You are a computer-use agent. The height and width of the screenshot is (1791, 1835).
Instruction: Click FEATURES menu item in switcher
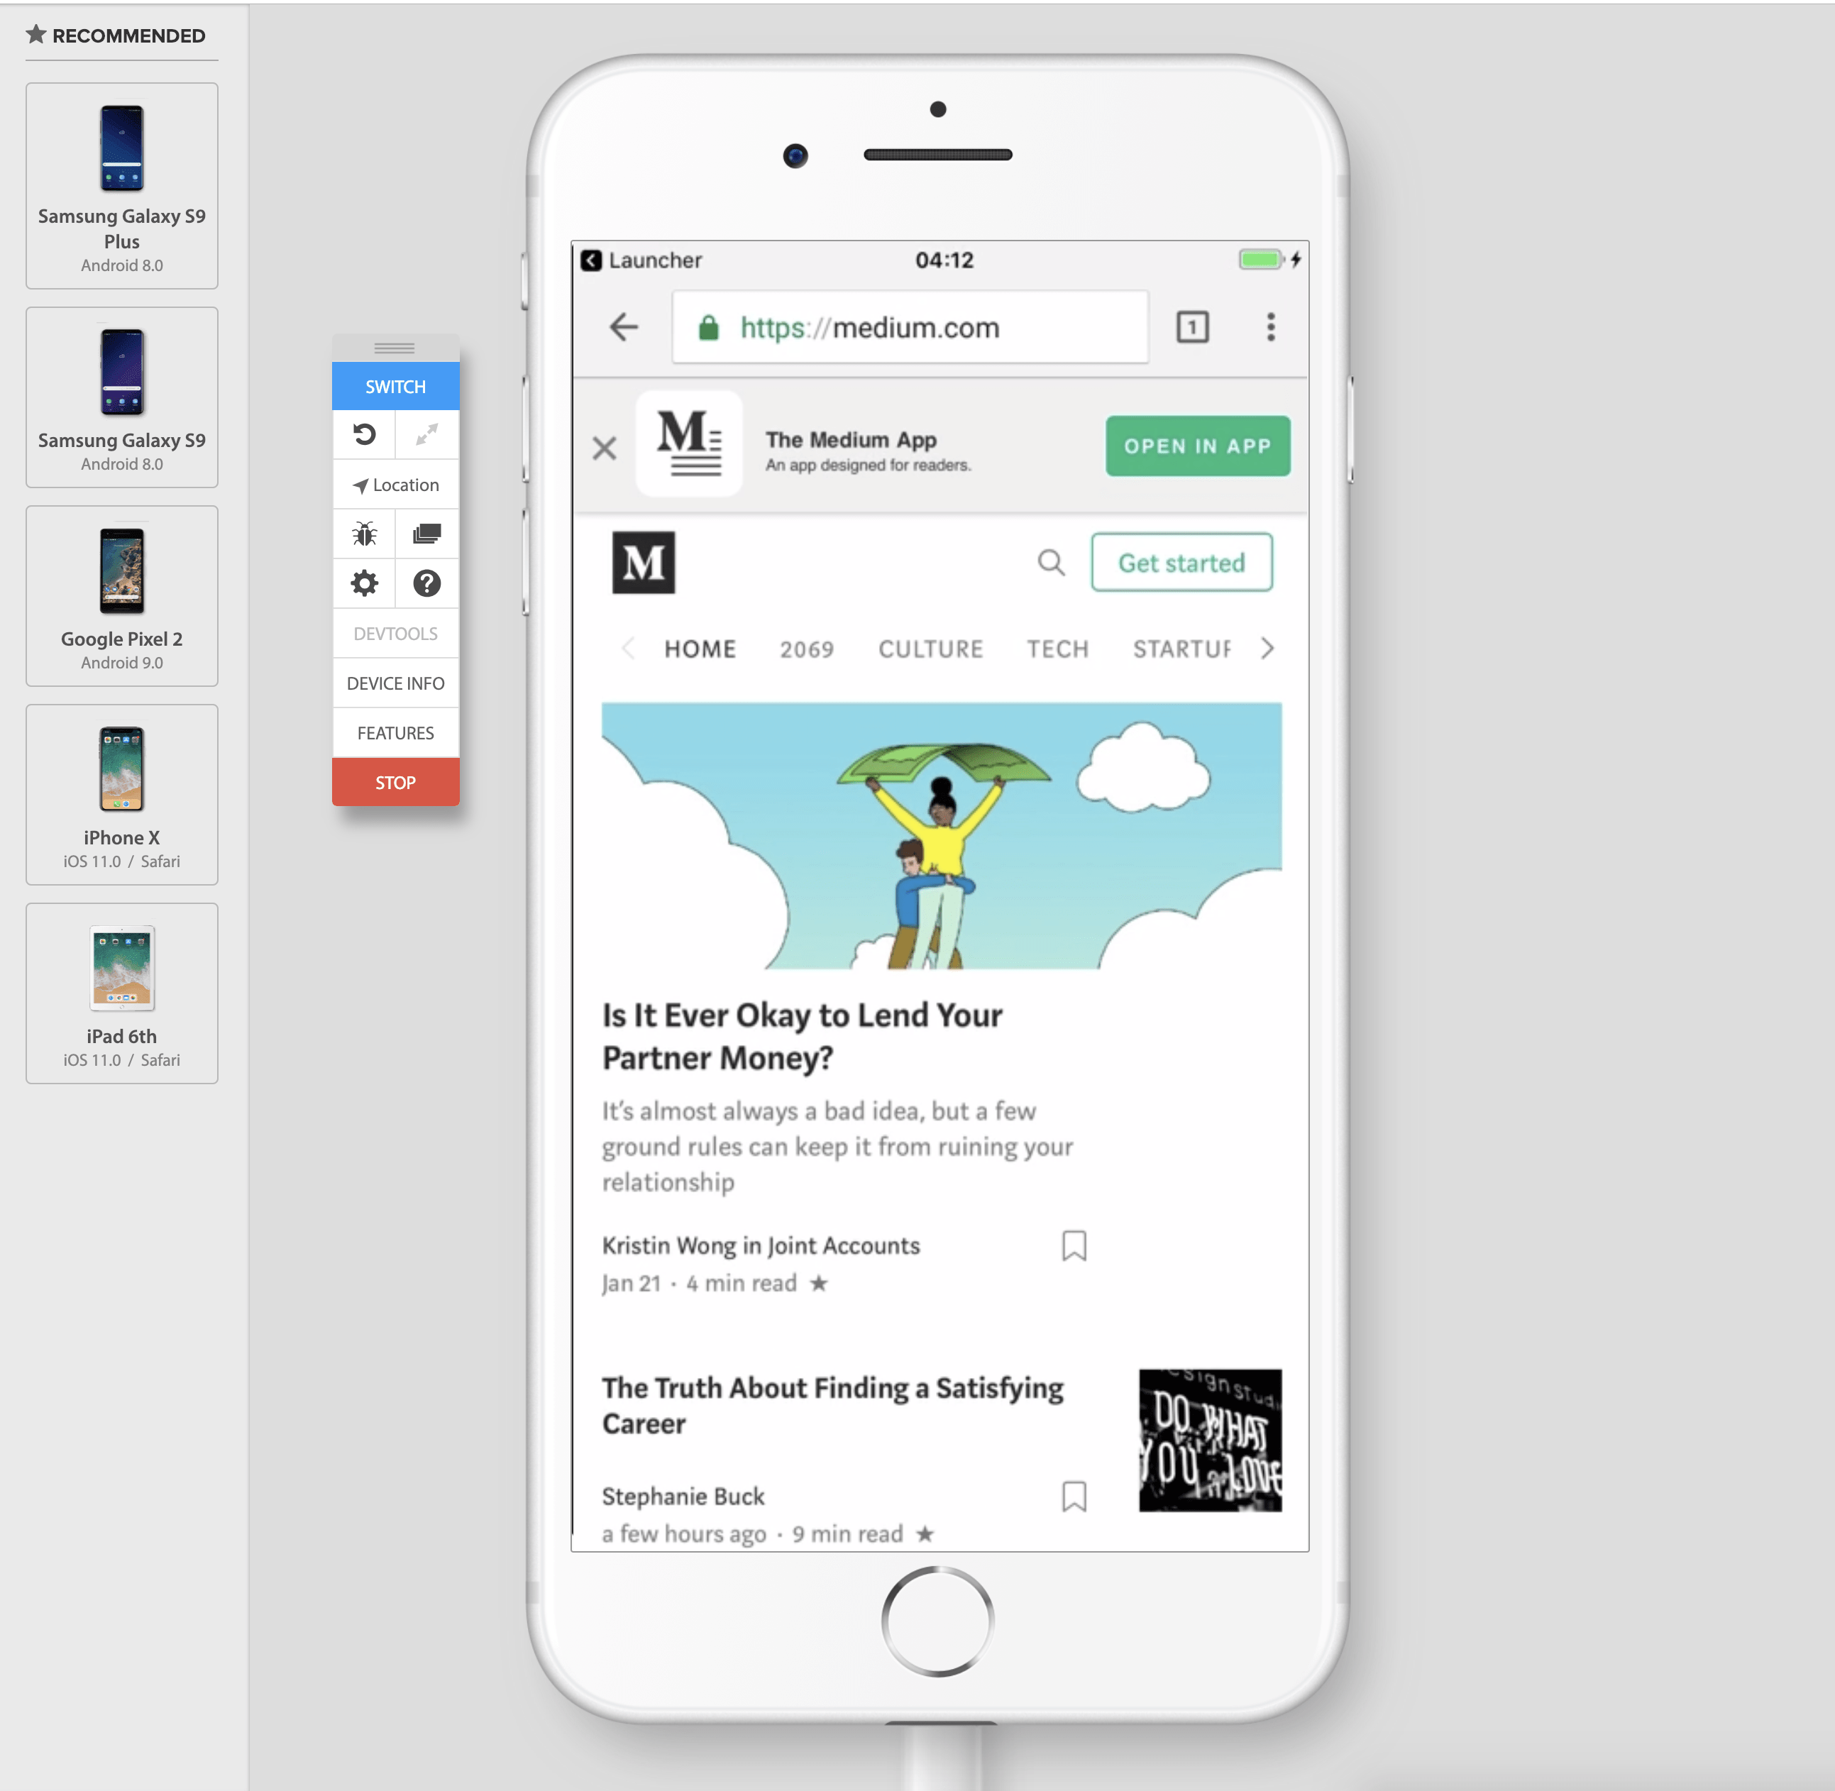pos(395,733)
